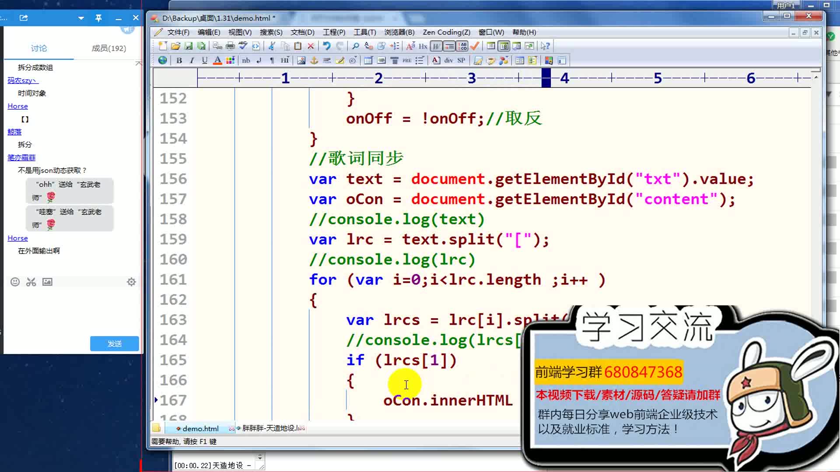840x472 pixels.
Task: Toggle word wrap W button
Action: point(436,46)
